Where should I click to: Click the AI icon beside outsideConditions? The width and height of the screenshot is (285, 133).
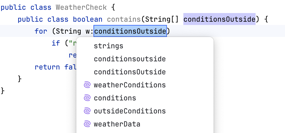[x=87, y=111]
